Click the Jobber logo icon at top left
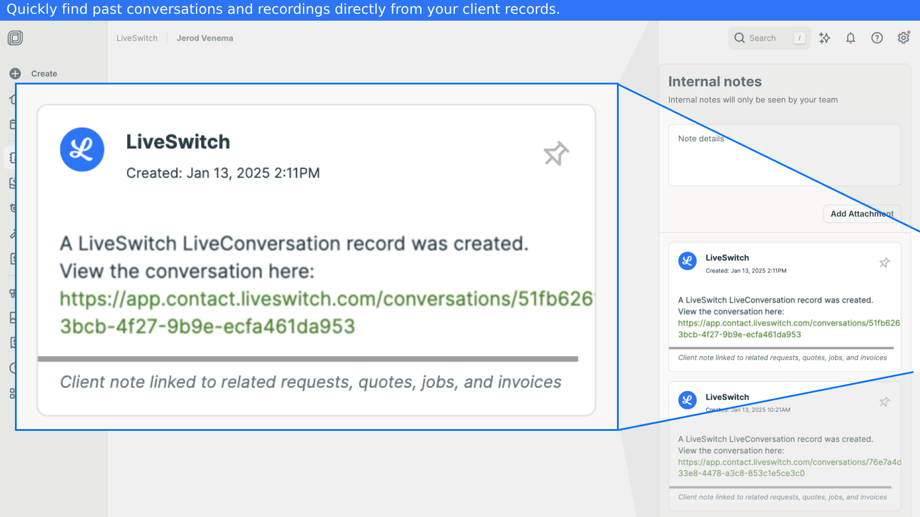 click(x=16, y=38)
